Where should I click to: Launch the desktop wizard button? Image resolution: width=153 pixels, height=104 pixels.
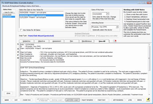57,100
